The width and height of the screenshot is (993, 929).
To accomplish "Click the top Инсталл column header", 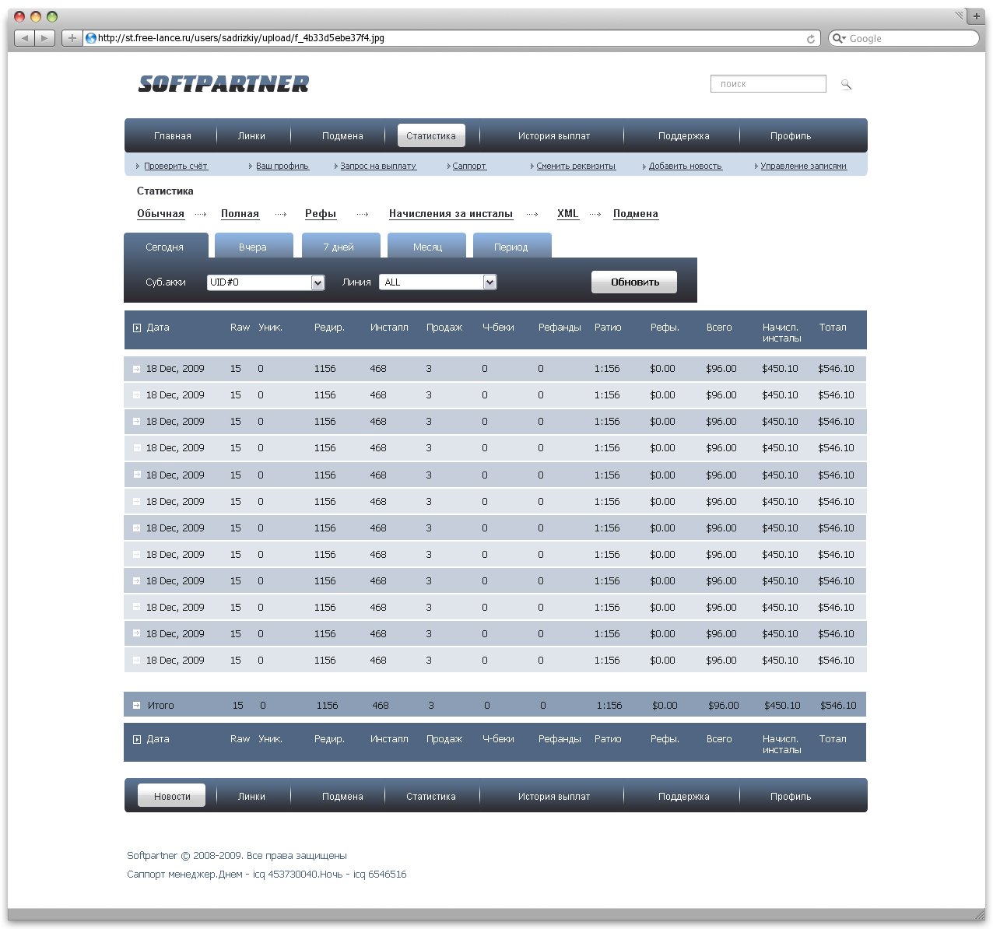I will (389, 328).
